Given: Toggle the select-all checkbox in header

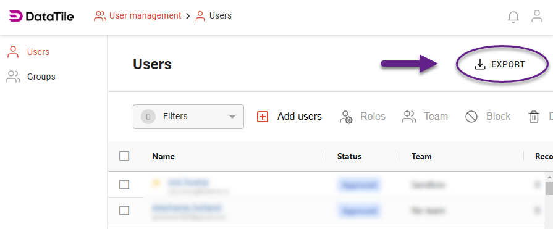Looking at the screenshot, I should coord(124,156).
